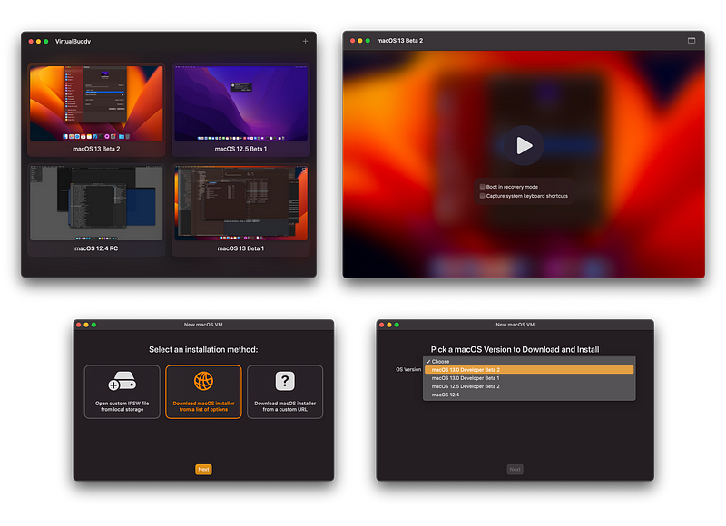Check Capture system keyboard shortcuts
This screenshot has width=726, height=526.
(x=482, y=195)
